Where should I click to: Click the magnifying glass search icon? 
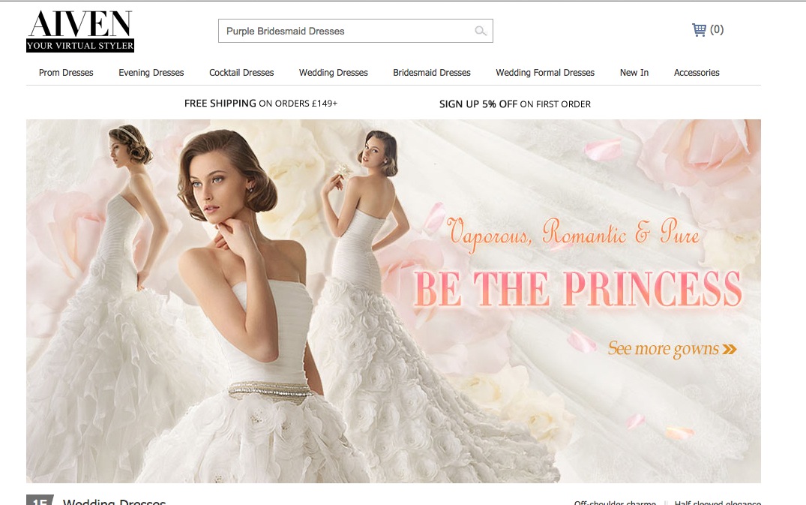point(481,31)
